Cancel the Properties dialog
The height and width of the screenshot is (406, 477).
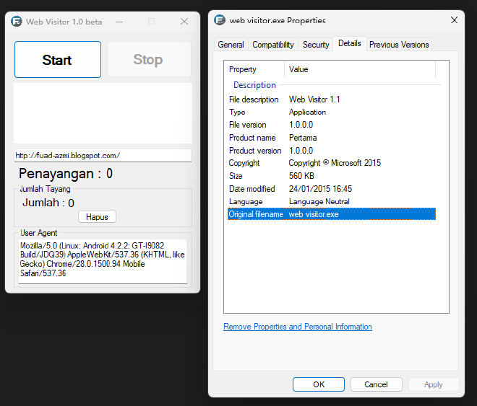point(376,384)
